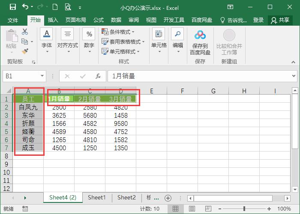Switch to Page Break Preview icon
This screenshot has height=214, width=300.
(208, 209)
